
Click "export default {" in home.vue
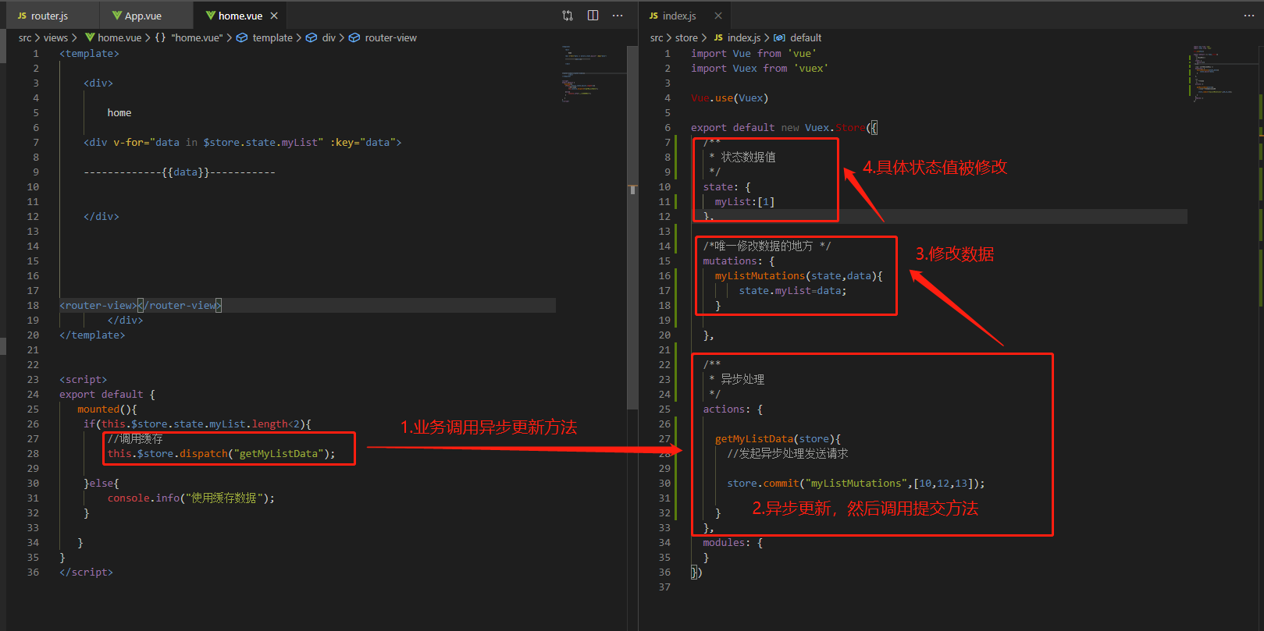tap(107, 395)
